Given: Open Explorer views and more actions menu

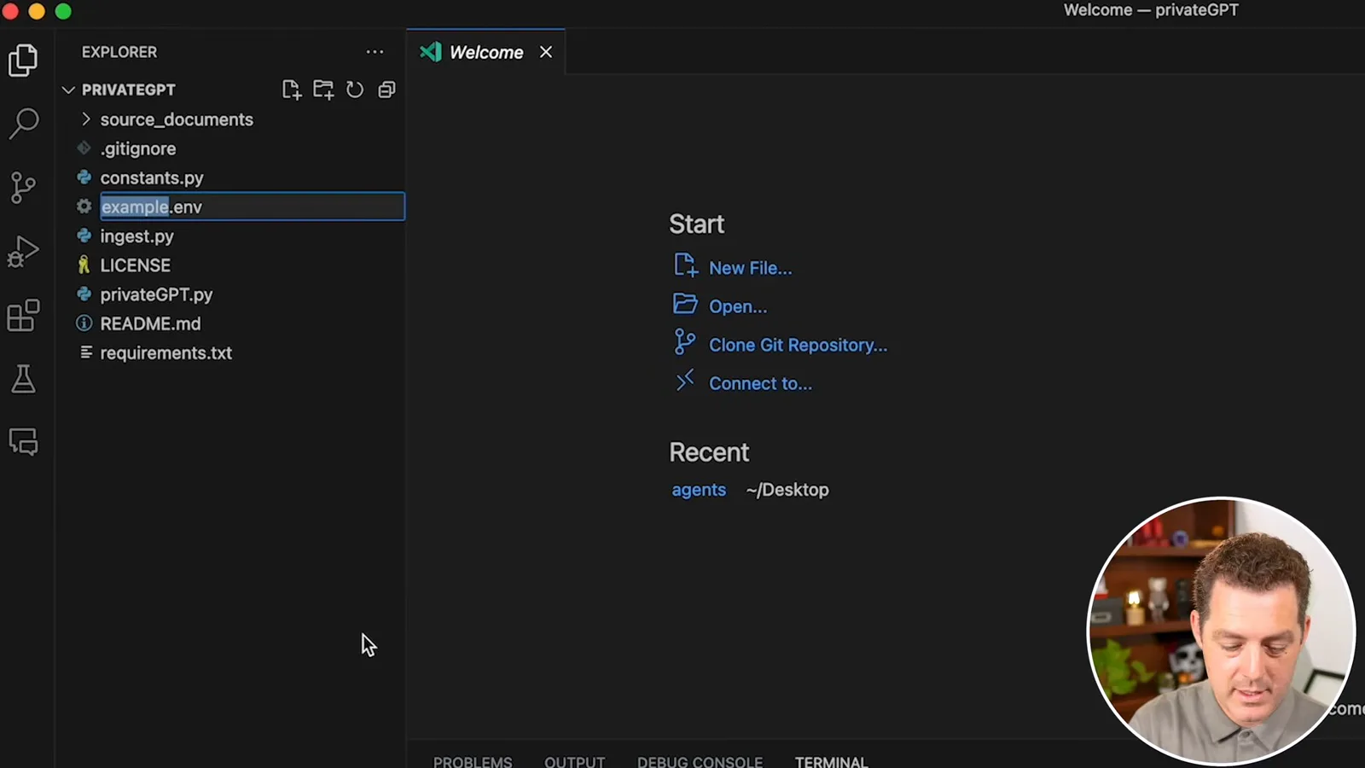Looking at the screenshot, I should pos(375,52).
